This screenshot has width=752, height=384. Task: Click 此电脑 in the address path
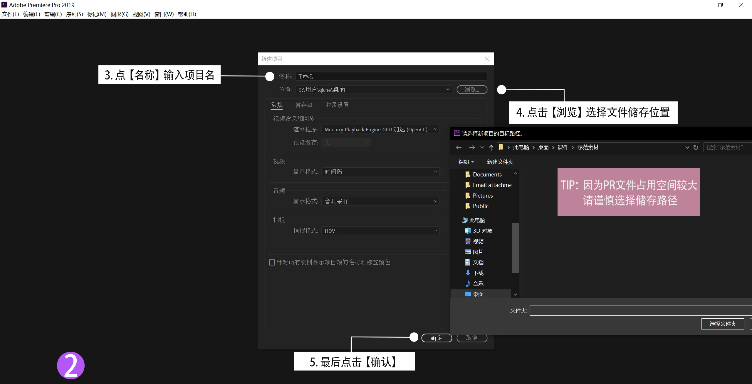click(x=521, y=147)
